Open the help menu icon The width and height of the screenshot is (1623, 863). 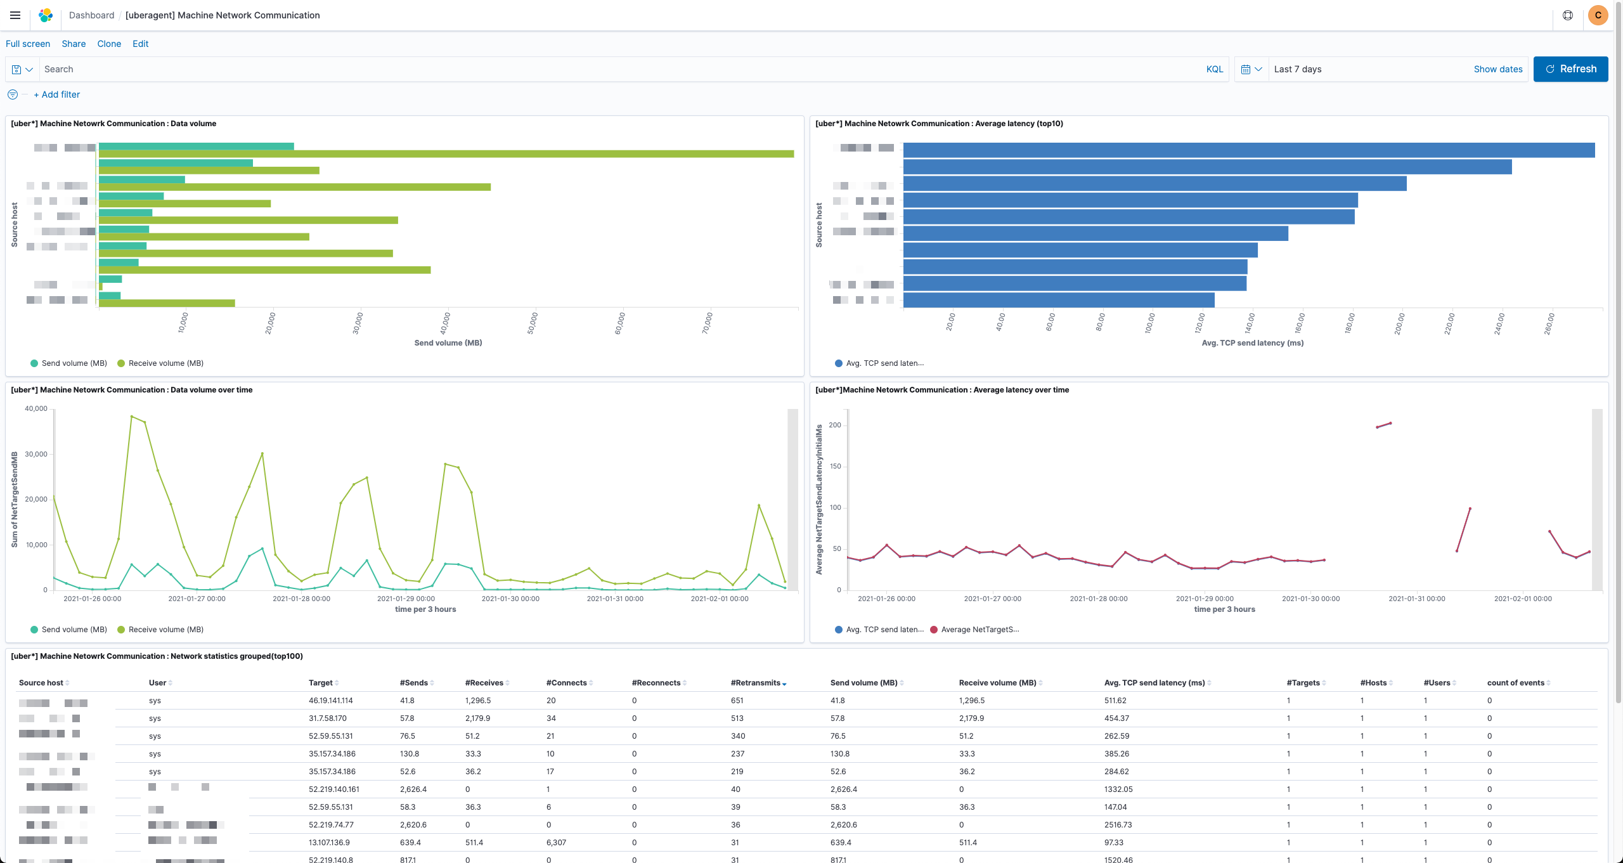tap(1567, 15)
